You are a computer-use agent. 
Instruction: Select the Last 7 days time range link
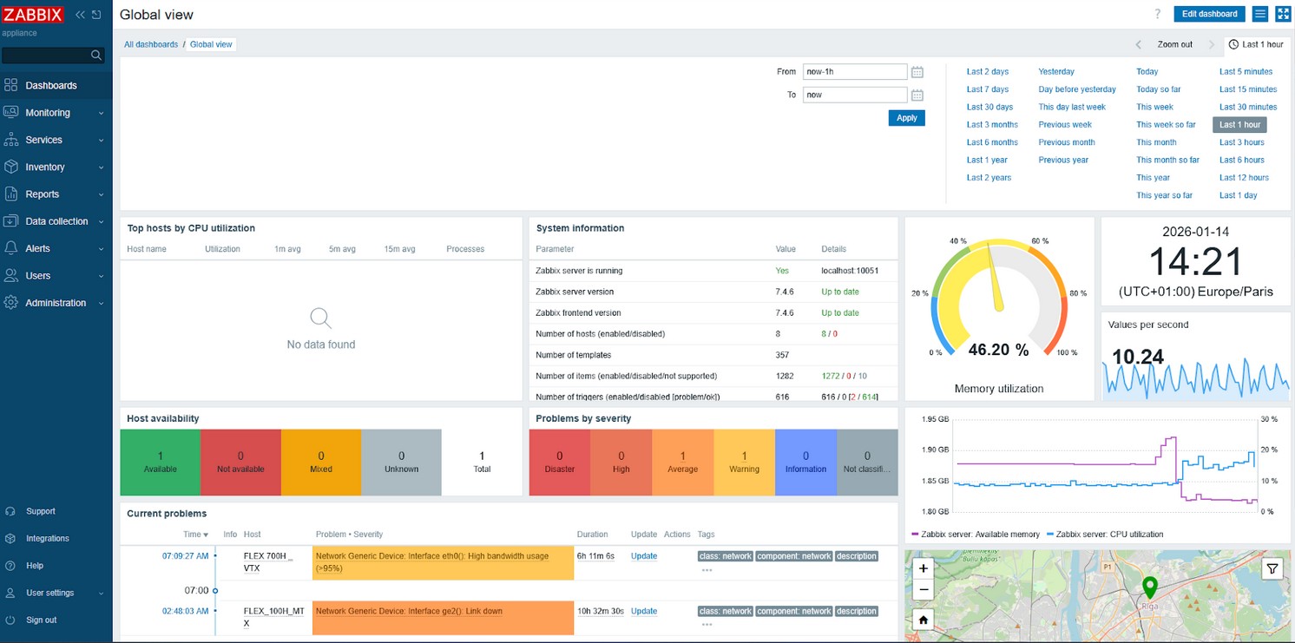(987, 89)
